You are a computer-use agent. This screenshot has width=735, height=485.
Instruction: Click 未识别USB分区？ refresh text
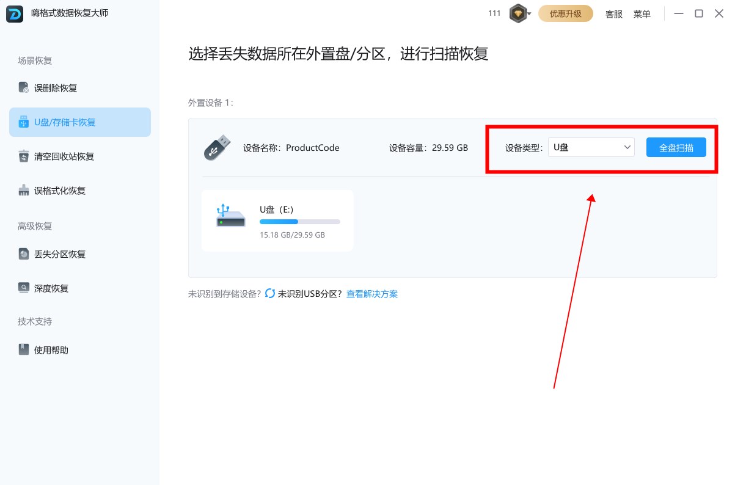(x=310, y=294)
